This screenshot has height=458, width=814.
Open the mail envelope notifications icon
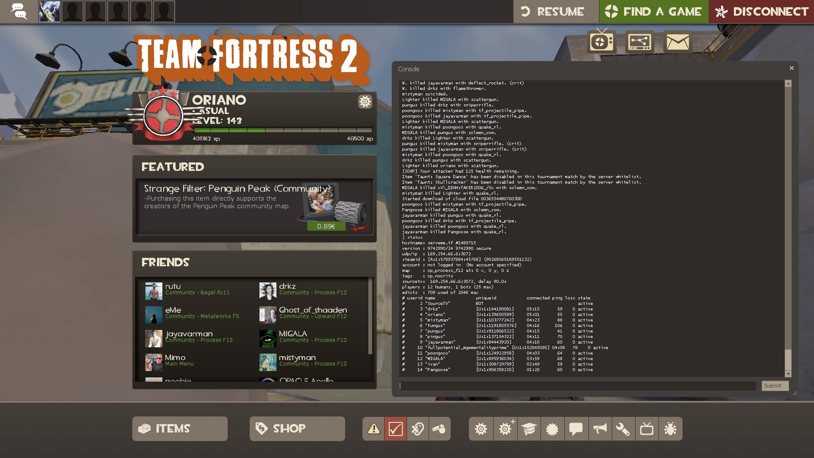(677, 42)
